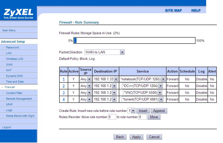This screenshot has height=143, width=223.
Task: Open Remote Management settings
Action: (19, 99)
